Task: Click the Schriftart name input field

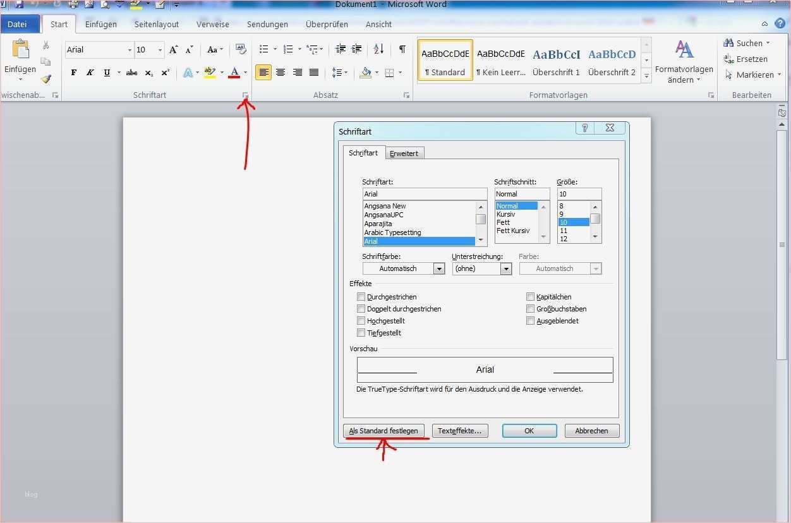Action: pos(425,194)
